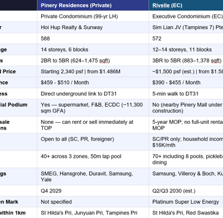
Task: Select the SC/PR only household income cell
Action: point(186,142)
